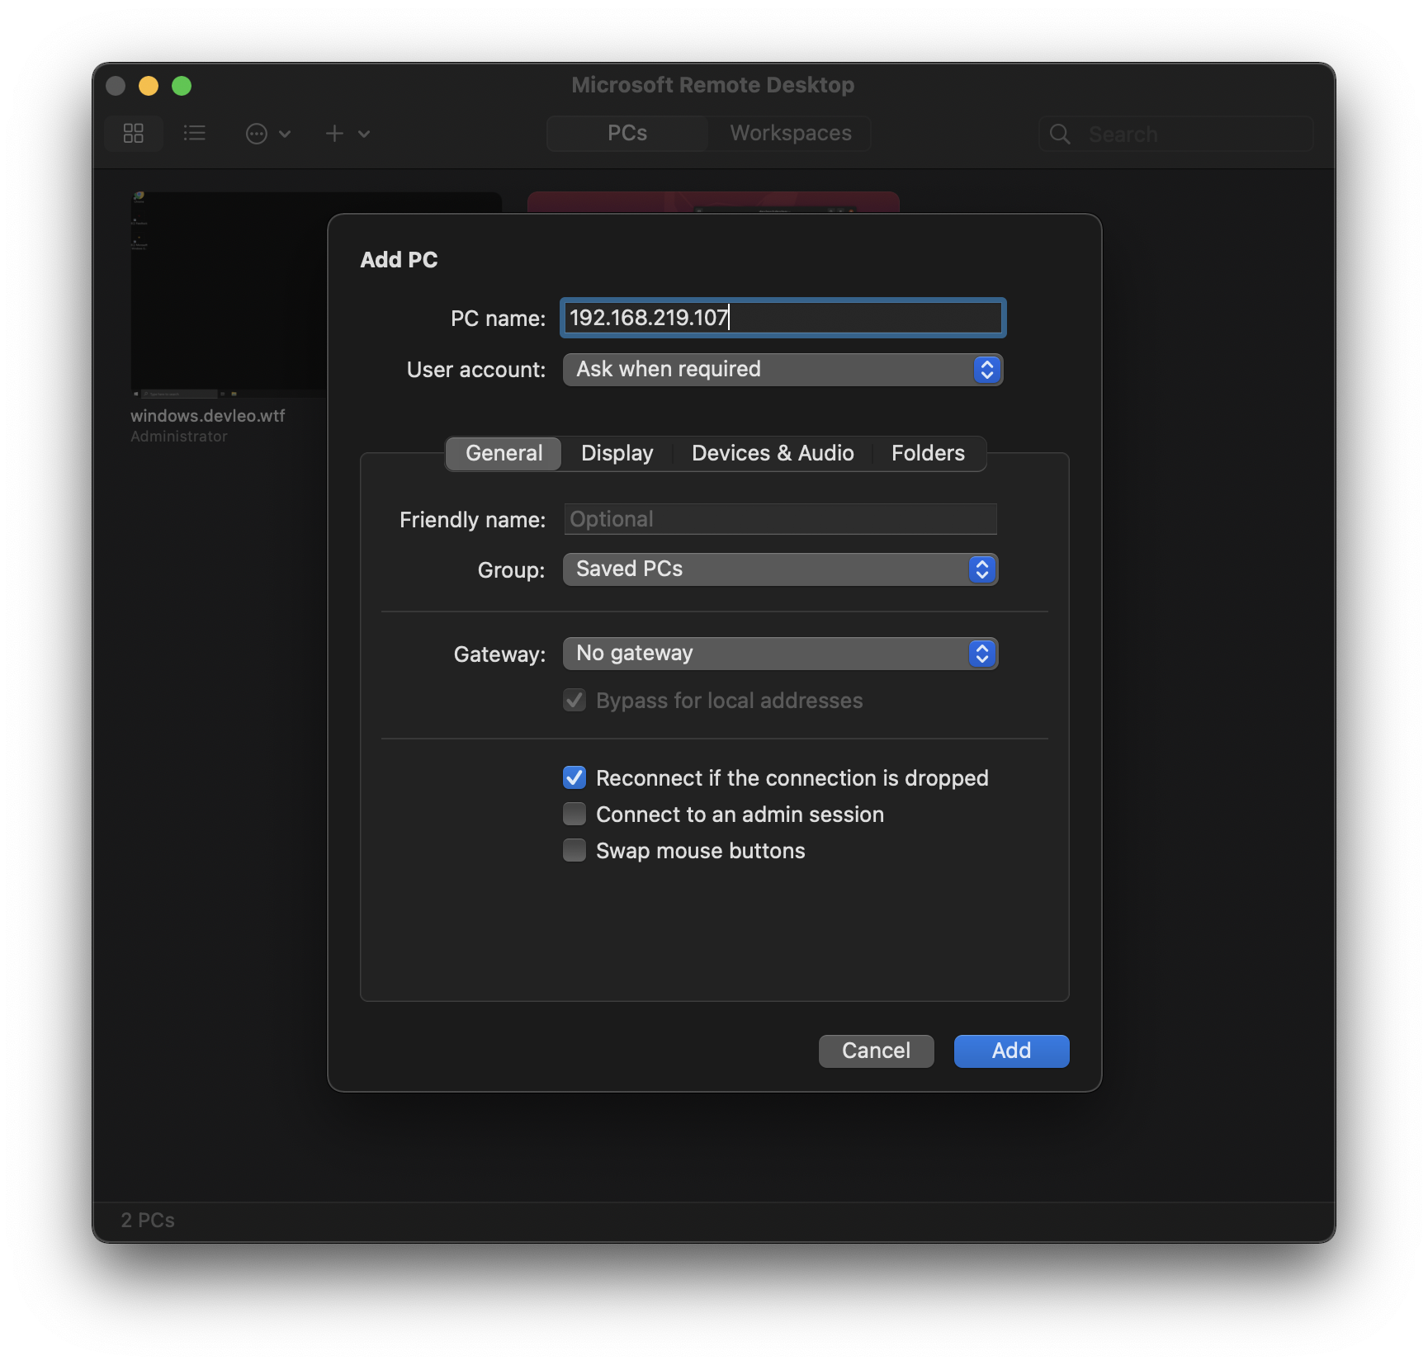Switch to the General tab

504,453
